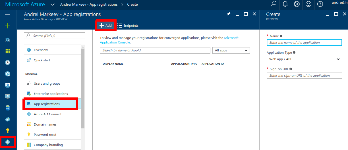
Task: Open the cube Resource groups sidebar icon
Action: tap(8, 40)
